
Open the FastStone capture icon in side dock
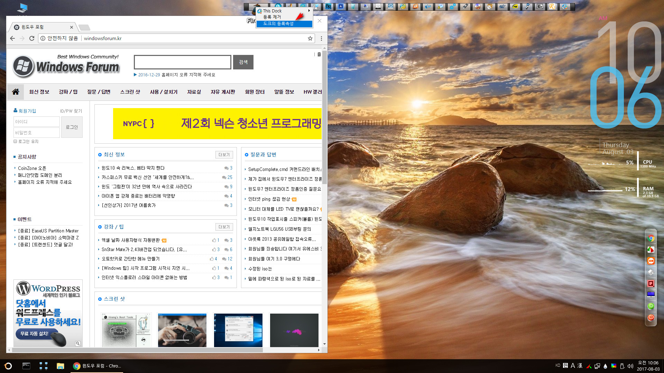tap(651, 250)
